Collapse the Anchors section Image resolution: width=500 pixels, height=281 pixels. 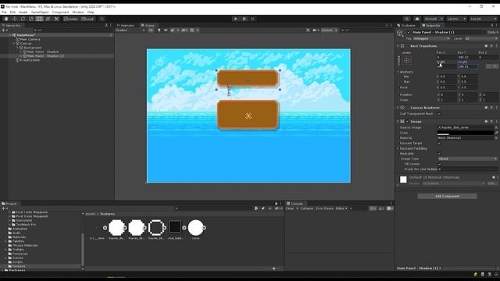(398, 72)
